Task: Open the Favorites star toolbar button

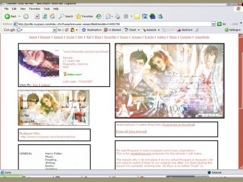Action: tap(85, 16)
